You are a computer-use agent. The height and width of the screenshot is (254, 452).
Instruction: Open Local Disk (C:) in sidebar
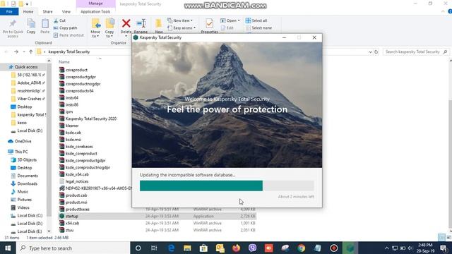click(30, 215)
